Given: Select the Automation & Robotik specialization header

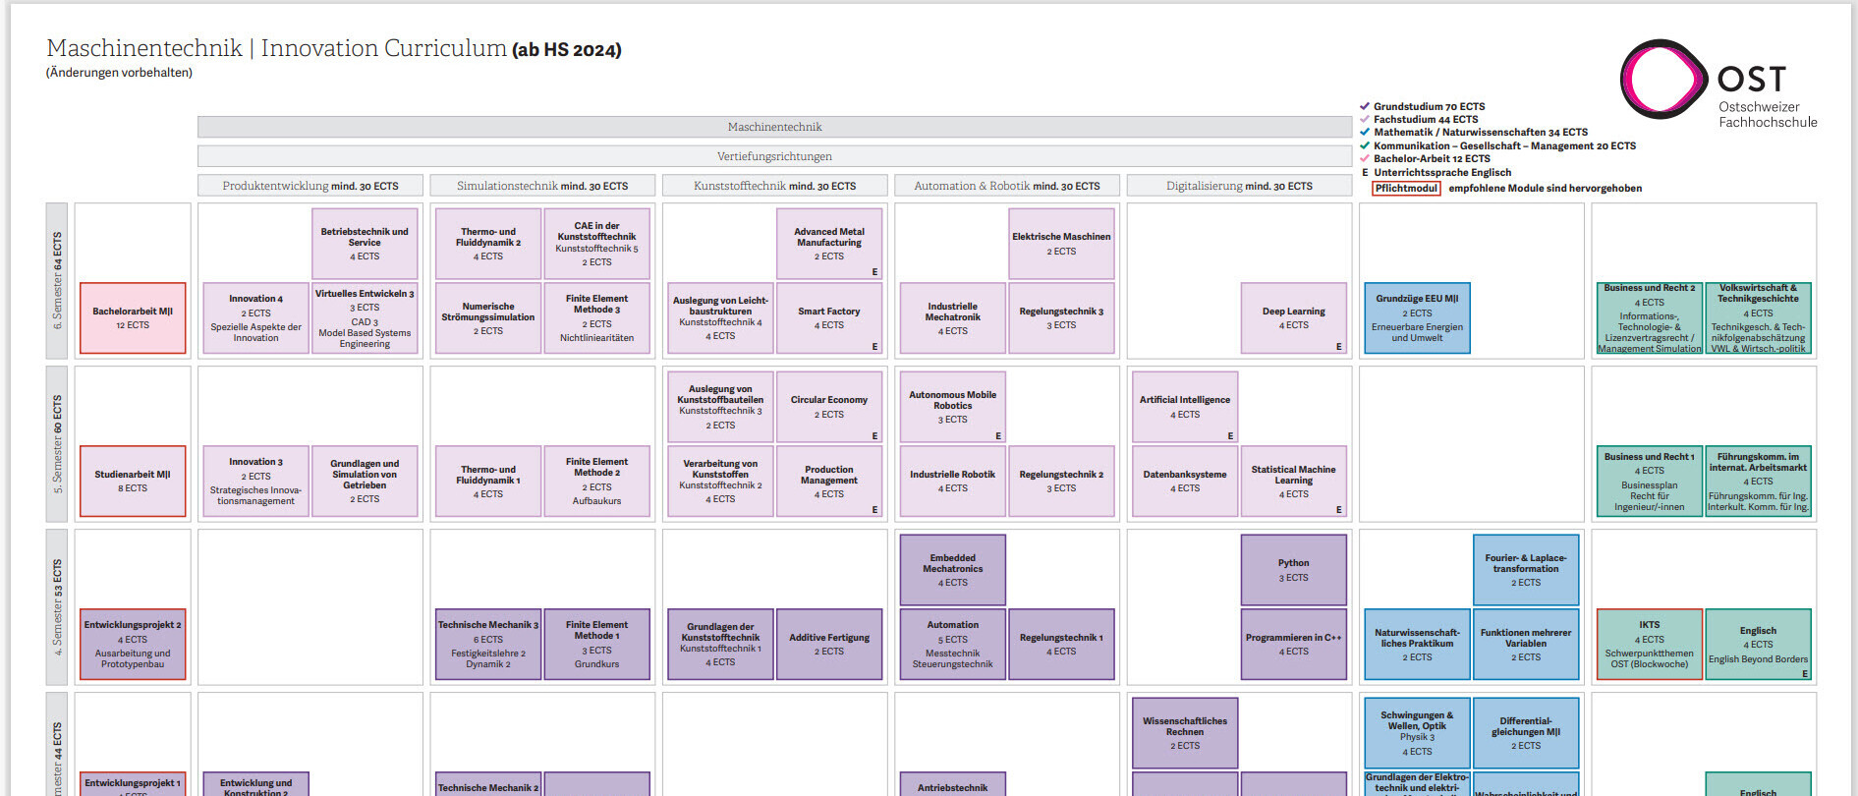Looking at the screenshot, I should (x=1006, y=186).
